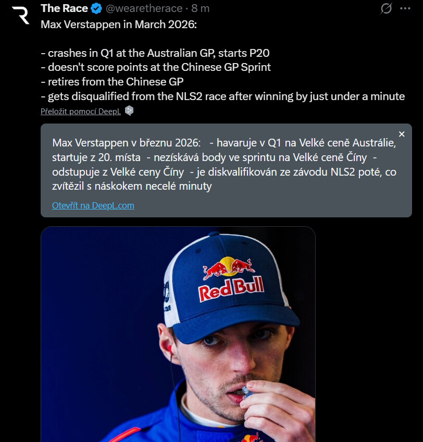
Task: Open Grok actions icon on the tweet
Action: [x=386, y=8]
